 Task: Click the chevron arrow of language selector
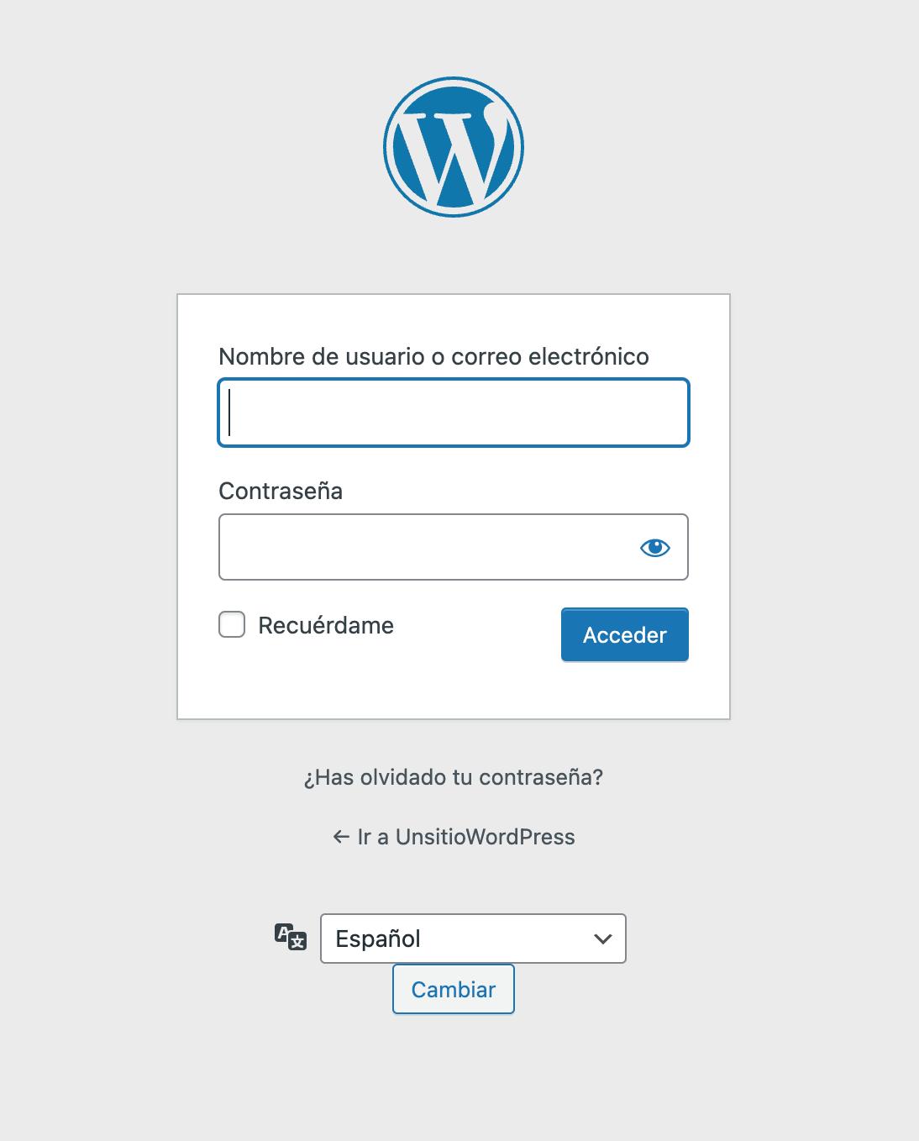pos(602,939)
